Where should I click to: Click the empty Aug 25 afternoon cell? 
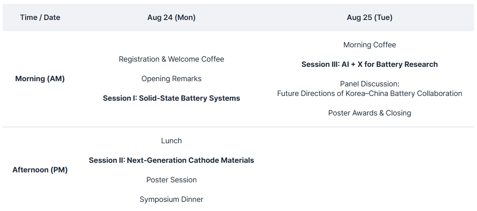pos(369,169)
